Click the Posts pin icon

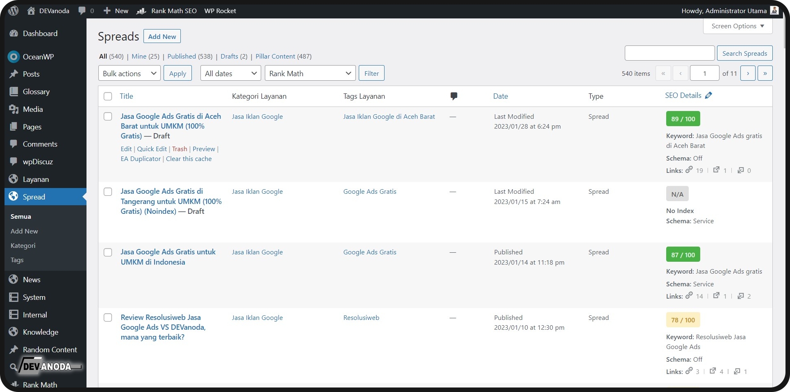[14, 74]
